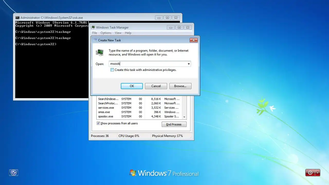Open the Task Manager Options menu

pos(106,33)
